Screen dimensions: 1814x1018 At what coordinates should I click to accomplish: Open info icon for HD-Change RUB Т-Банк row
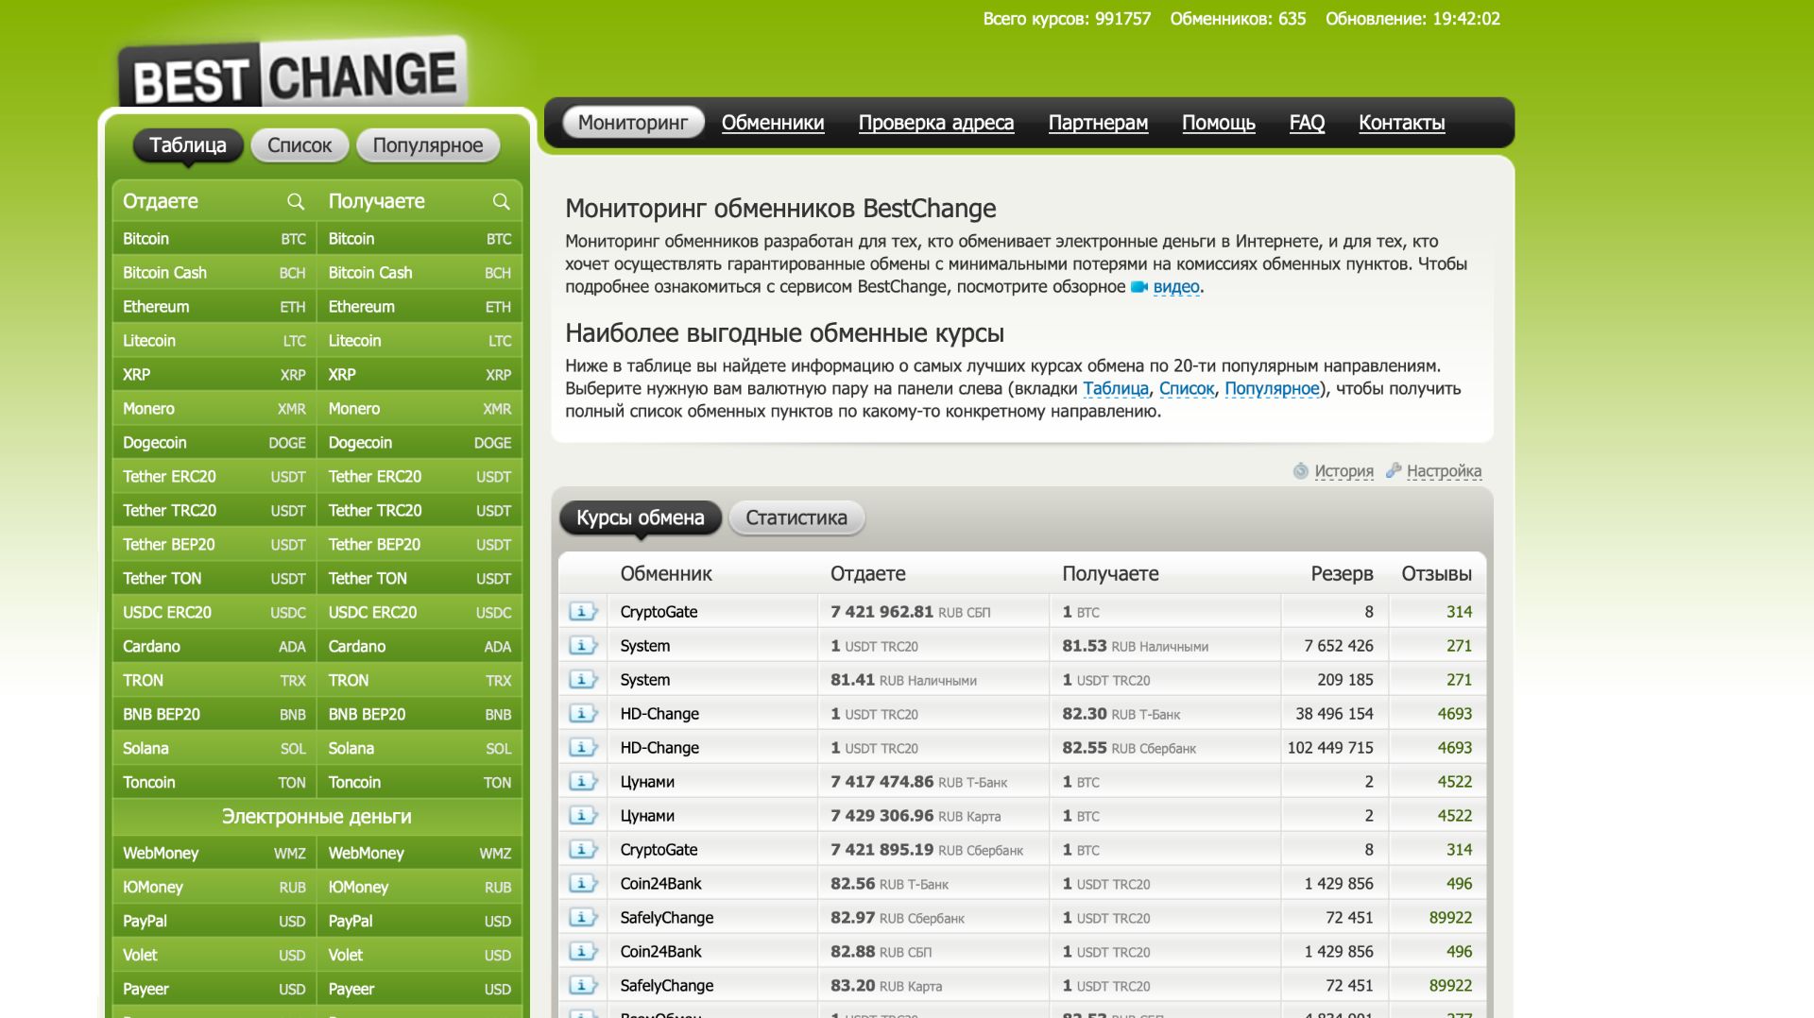pyautogui.click(x=583, y=714)
